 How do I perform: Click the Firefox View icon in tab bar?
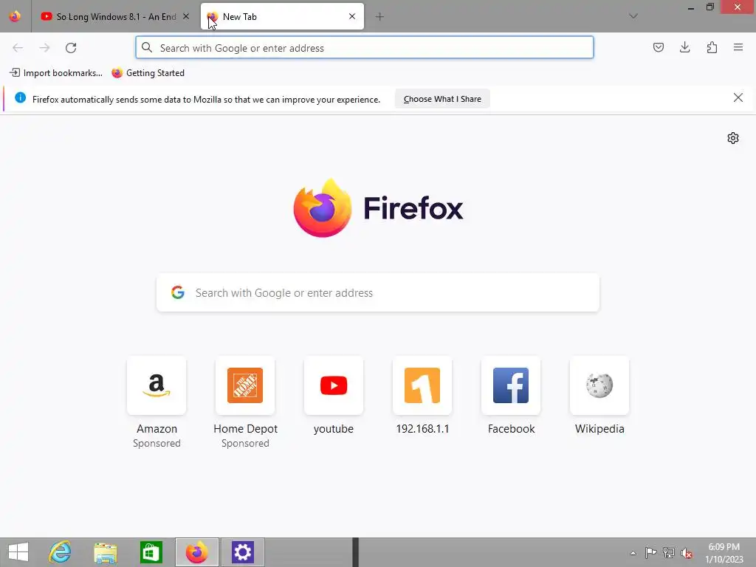(15, 16)
